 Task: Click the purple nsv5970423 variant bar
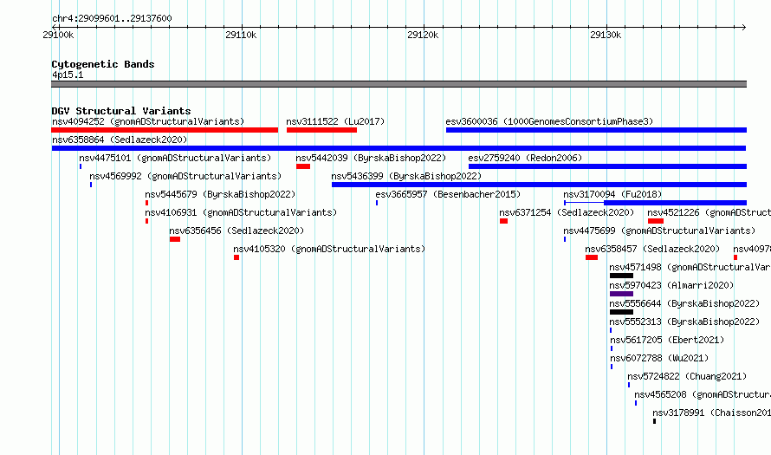pos(621,294)
